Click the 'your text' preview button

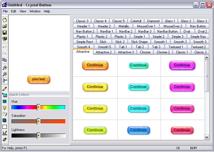coord(38,79)
